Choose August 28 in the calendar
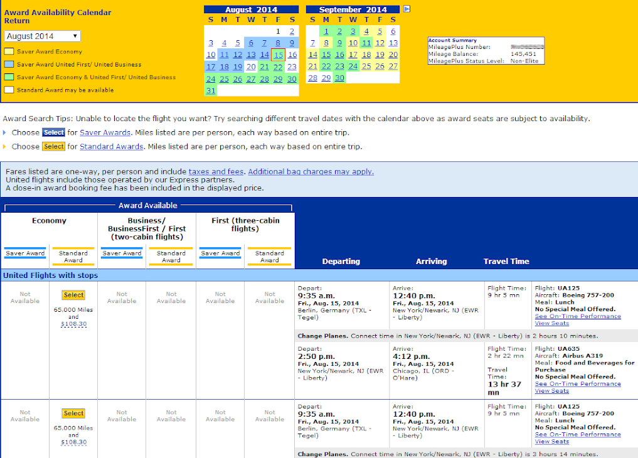 (265, 79)
